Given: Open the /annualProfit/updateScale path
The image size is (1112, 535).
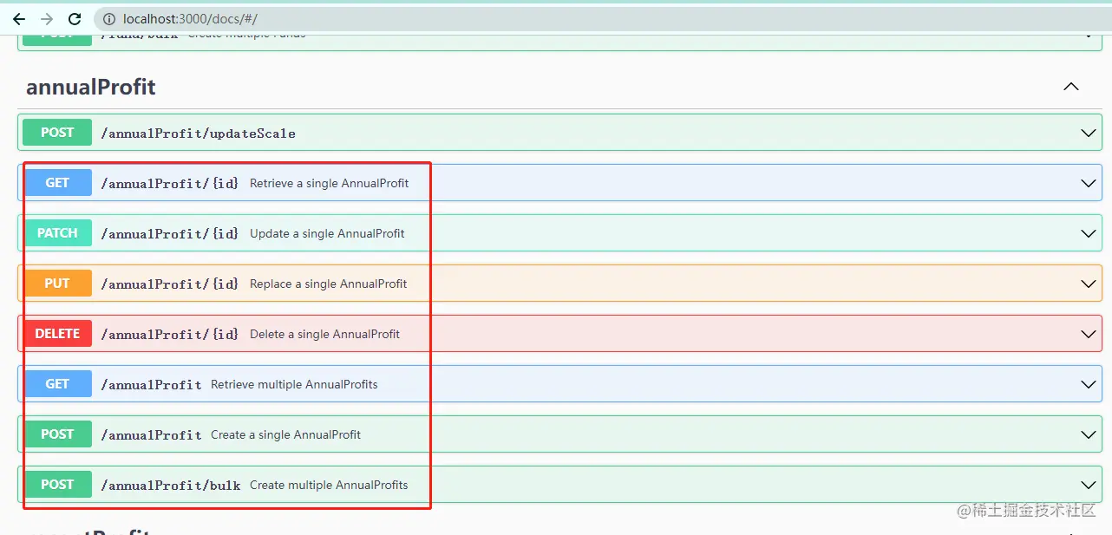Looking at the screenshot, I should pos(199,134).
